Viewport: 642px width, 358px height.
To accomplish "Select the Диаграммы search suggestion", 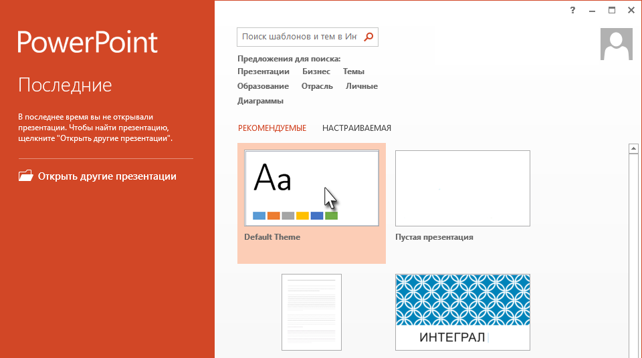I will click(x=260, y=101).
